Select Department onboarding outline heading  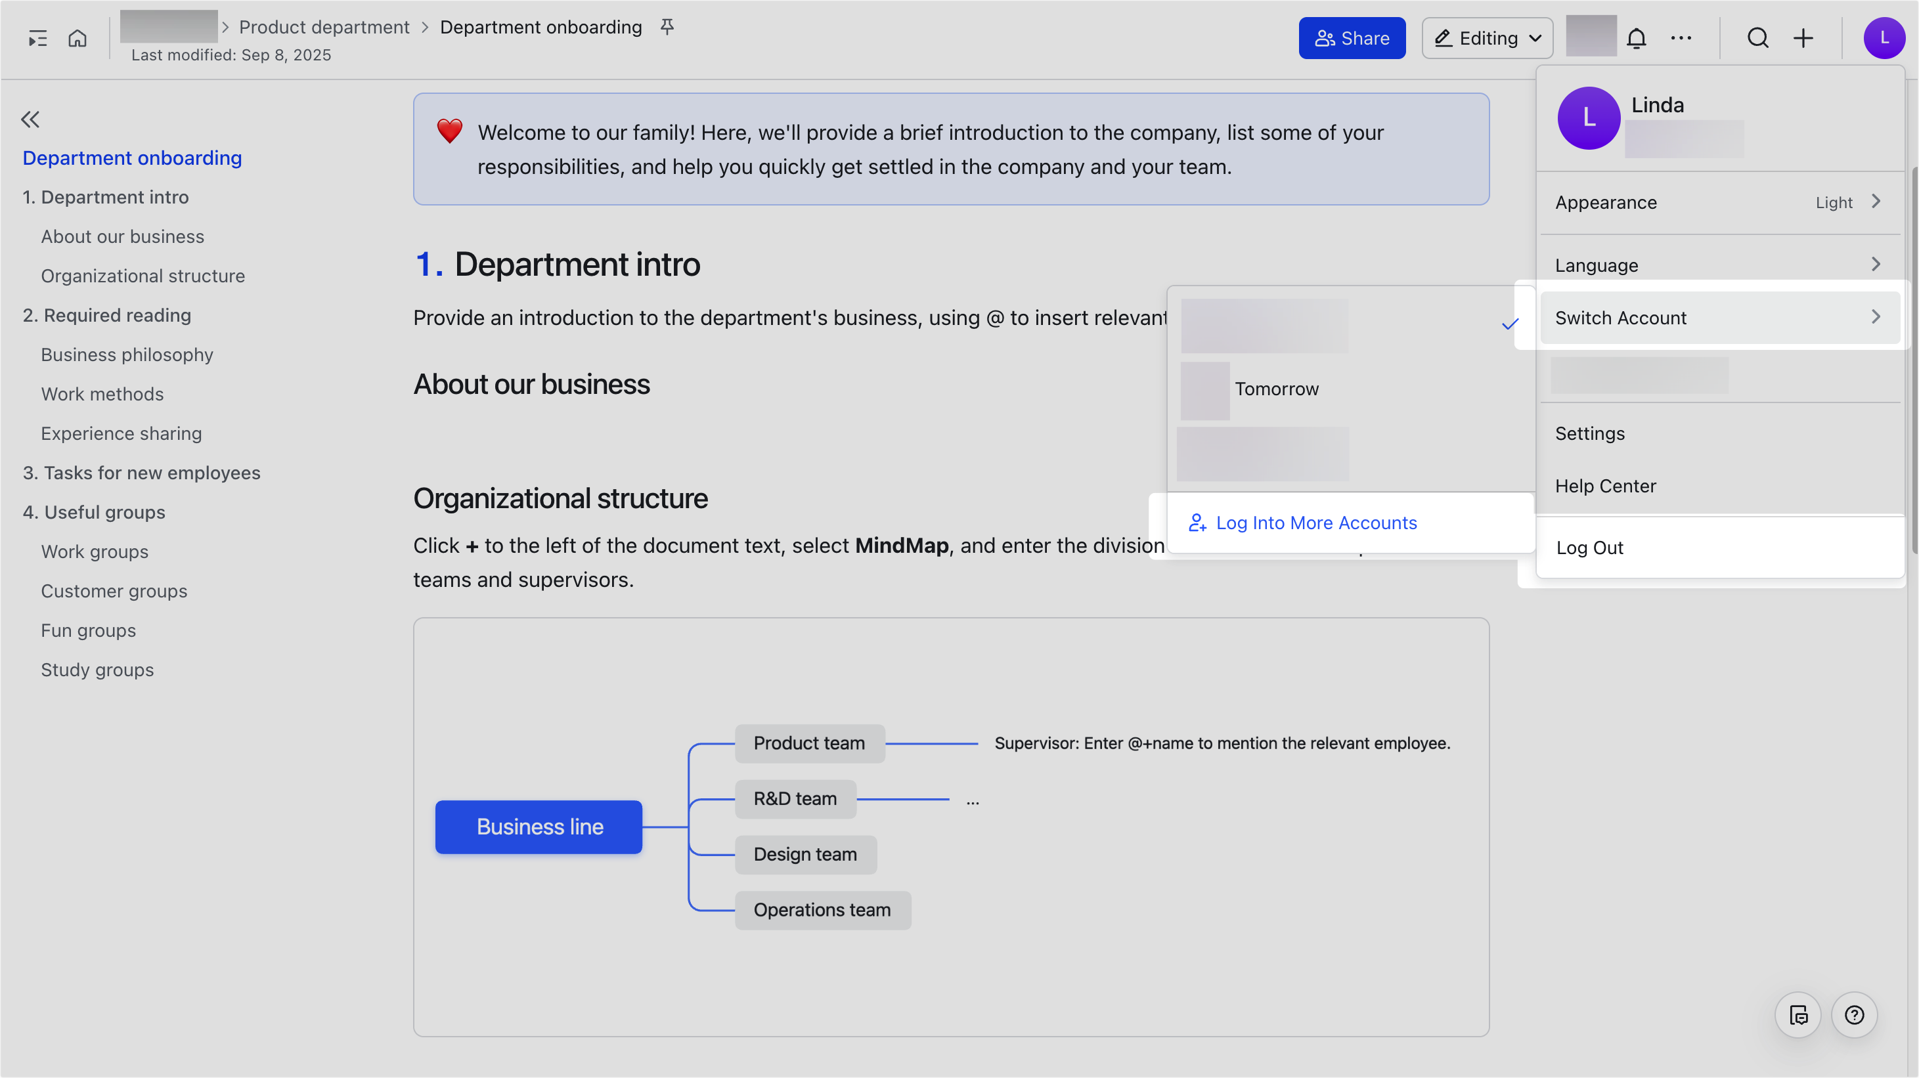[x=132, y=158]
